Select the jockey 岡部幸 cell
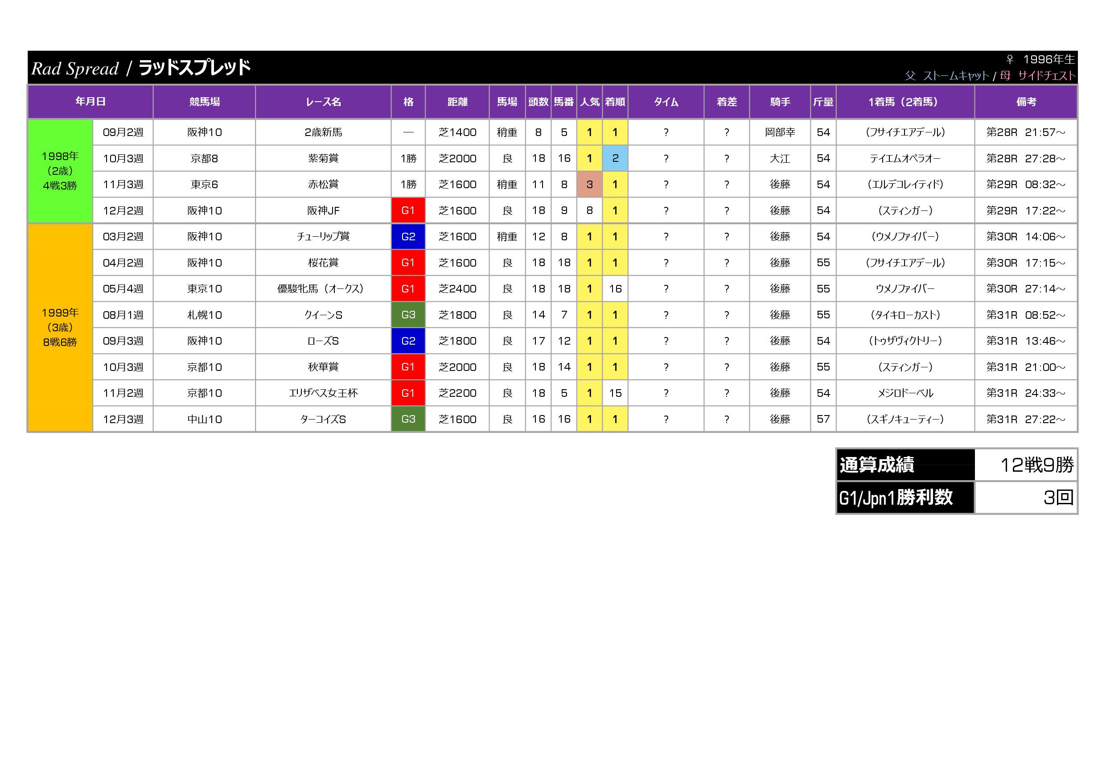 (780, 132)
